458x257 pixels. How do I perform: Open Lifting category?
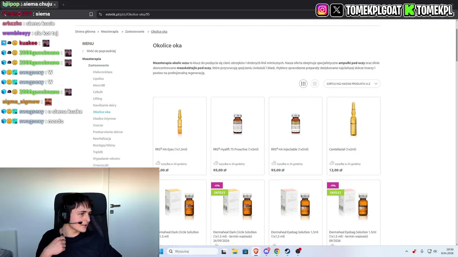click(x=97, y=99)
